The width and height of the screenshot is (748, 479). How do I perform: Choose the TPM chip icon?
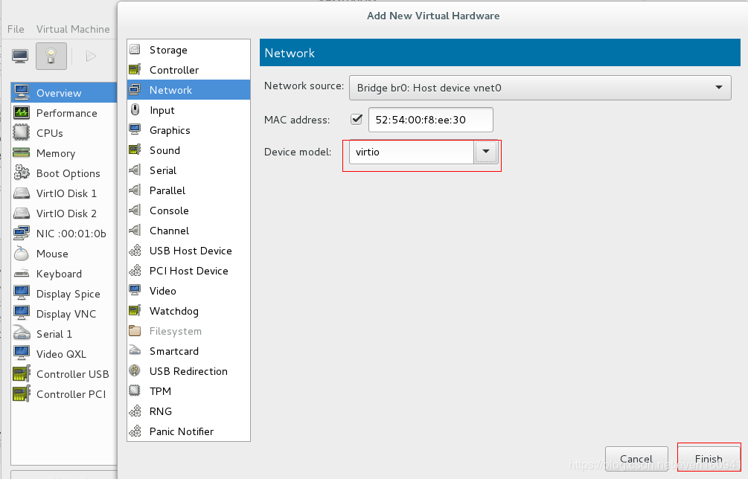pyautogui.click(x=135, y=391)
